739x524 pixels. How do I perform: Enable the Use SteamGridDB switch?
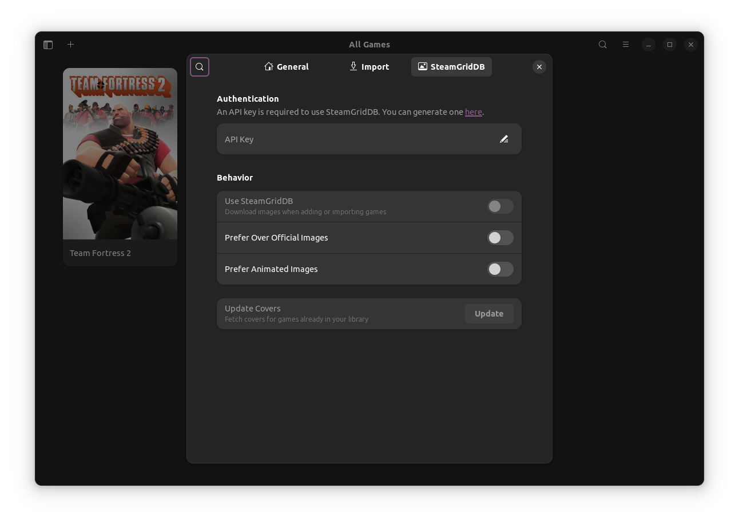pyautogui.click(x=500, y=206)
